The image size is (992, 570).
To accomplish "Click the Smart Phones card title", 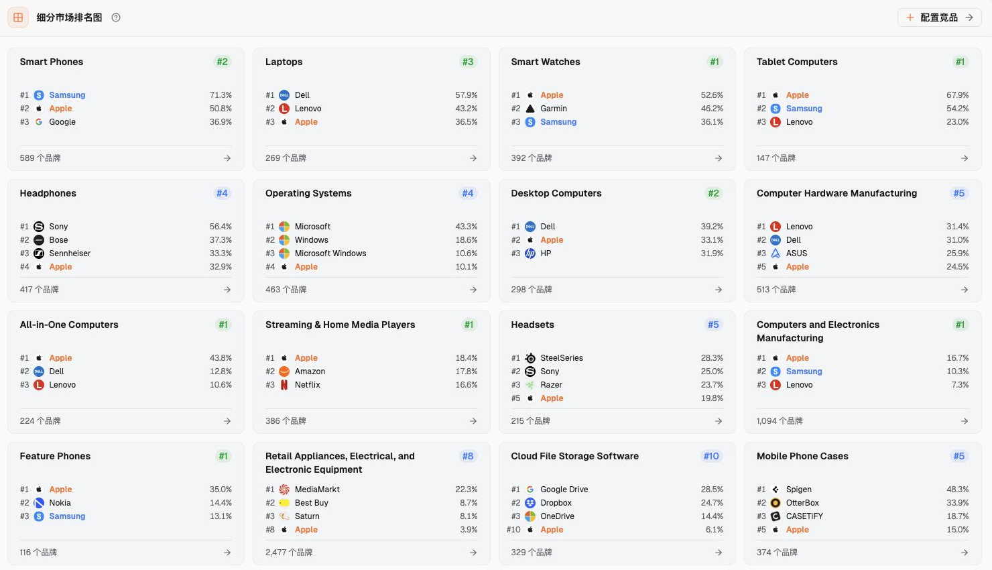I will [52, 62].
